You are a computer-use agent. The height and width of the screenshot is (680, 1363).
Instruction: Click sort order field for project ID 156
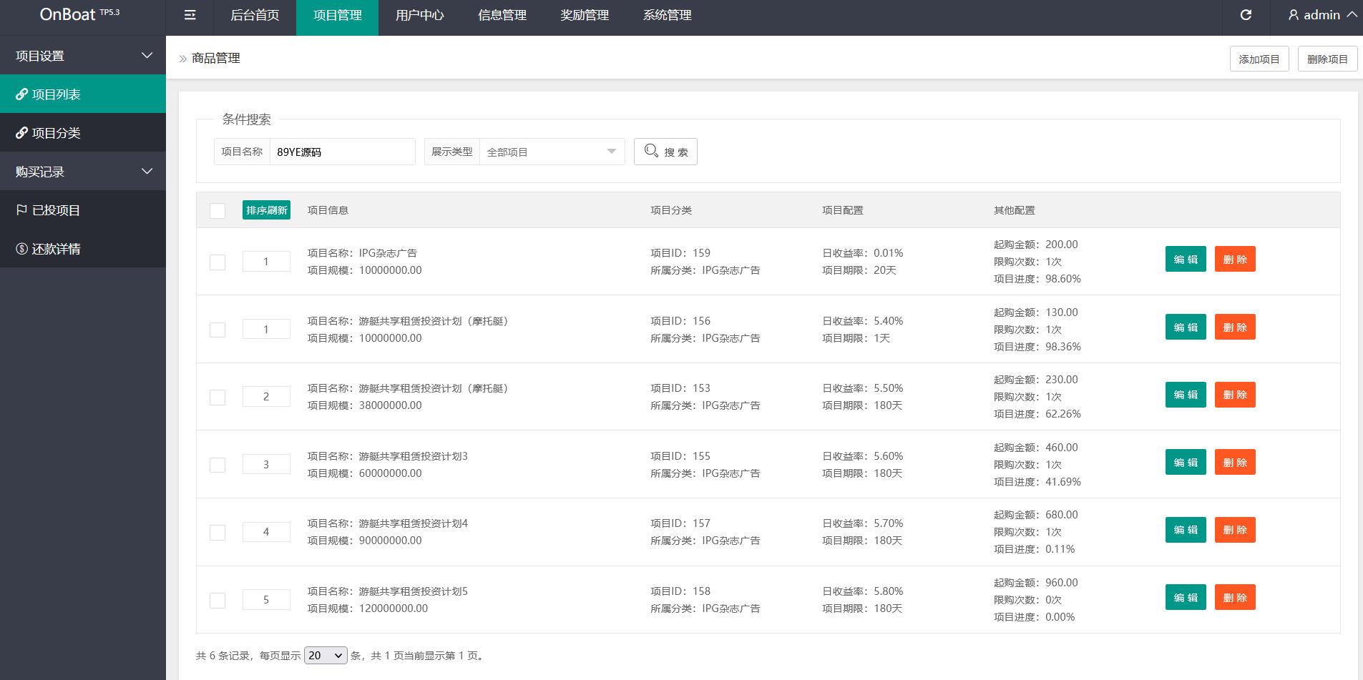[x=266, y=329]
